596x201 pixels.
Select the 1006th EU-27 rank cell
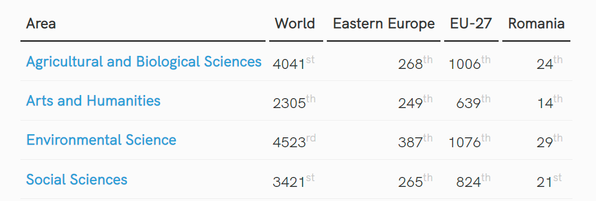point(470,63)
